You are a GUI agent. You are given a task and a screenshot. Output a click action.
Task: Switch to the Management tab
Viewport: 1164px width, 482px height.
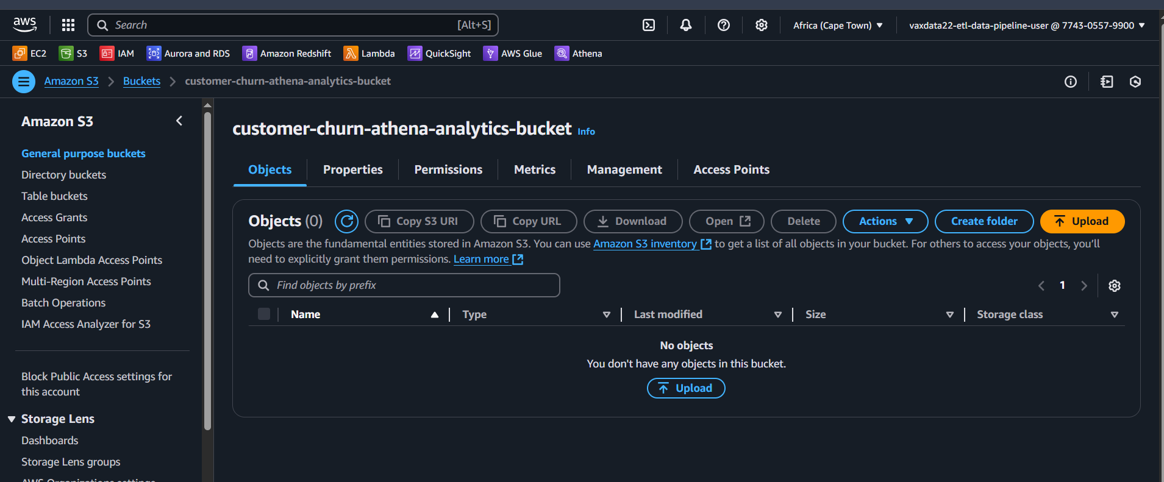coord(624,170)
